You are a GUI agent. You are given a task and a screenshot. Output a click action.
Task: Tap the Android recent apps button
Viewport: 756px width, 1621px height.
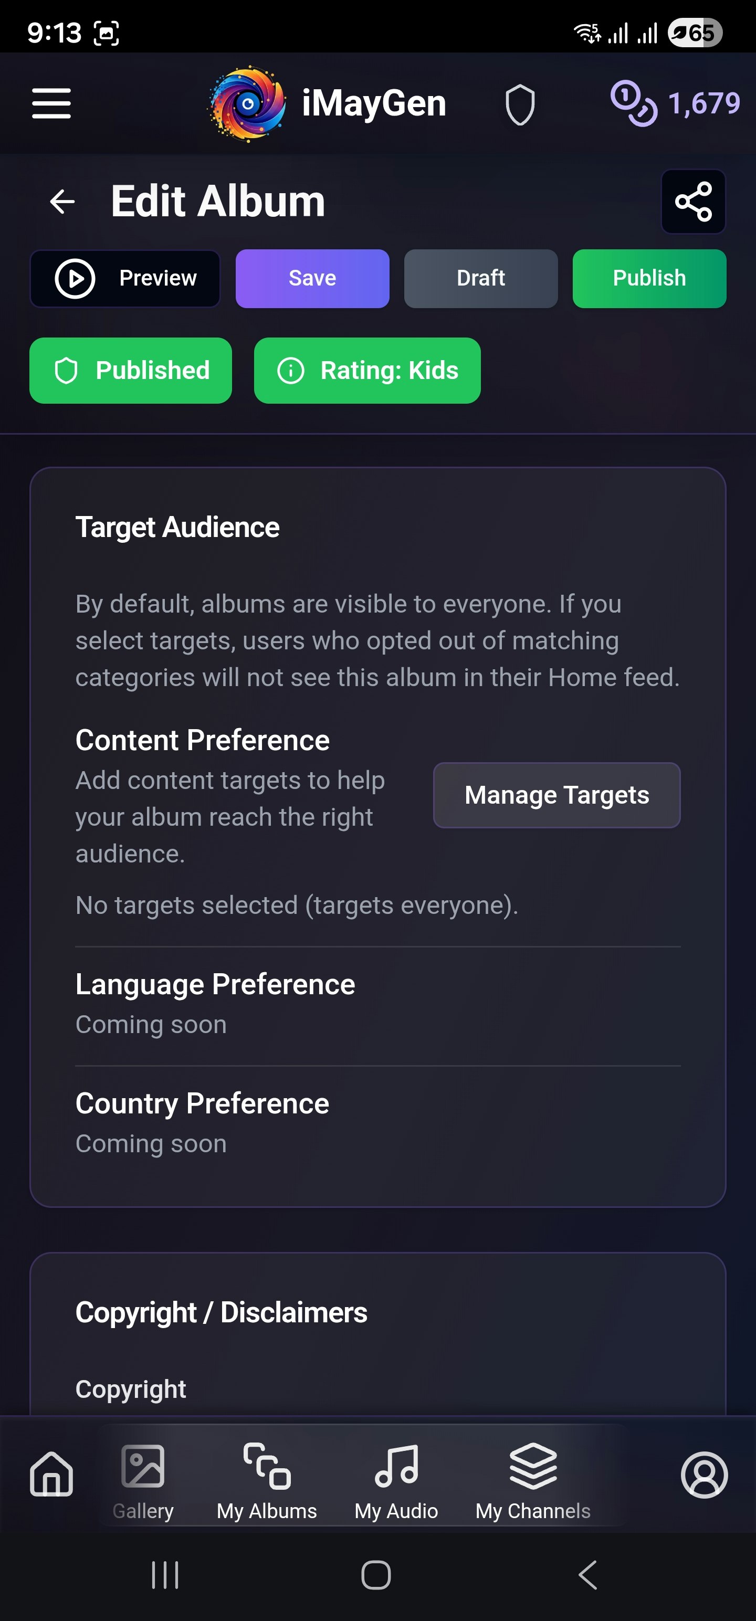[x=165, y=1575]
